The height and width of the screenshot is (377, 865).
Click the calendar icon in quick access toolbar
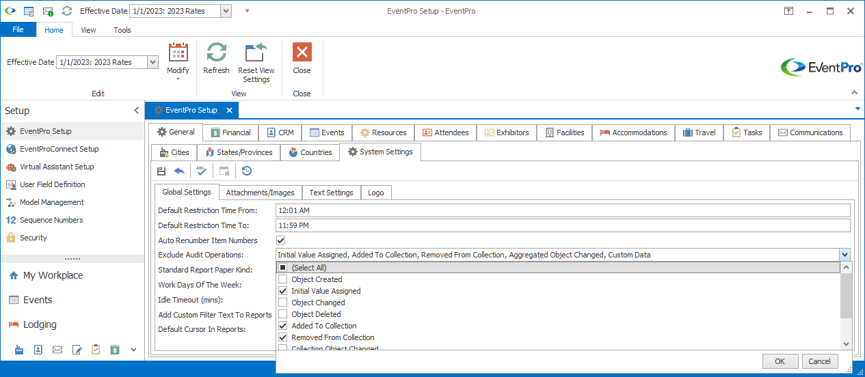point(29,11)
